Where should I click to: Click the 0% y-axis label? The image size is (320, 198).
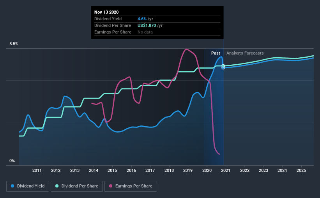[12, 161]
